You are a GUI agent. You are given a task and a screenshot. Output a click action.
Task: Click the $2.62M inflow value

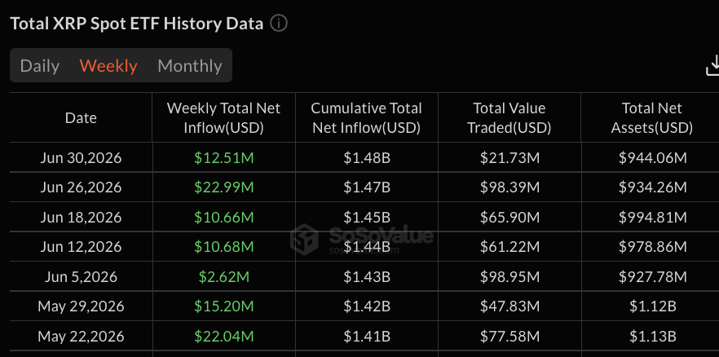click(223, 276)
